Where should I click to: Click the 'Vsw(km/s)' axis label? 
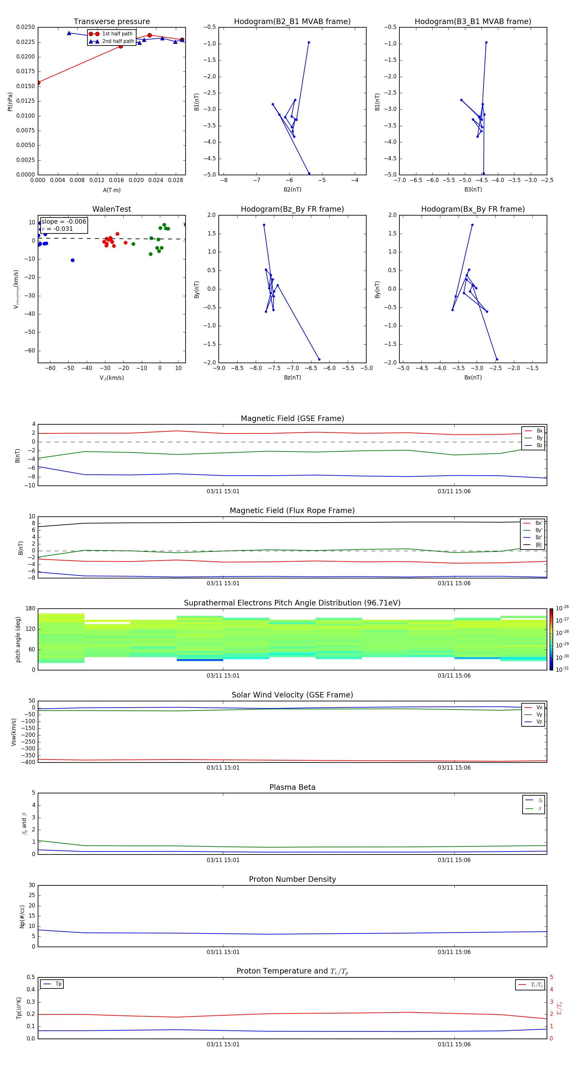pos(13,732)
